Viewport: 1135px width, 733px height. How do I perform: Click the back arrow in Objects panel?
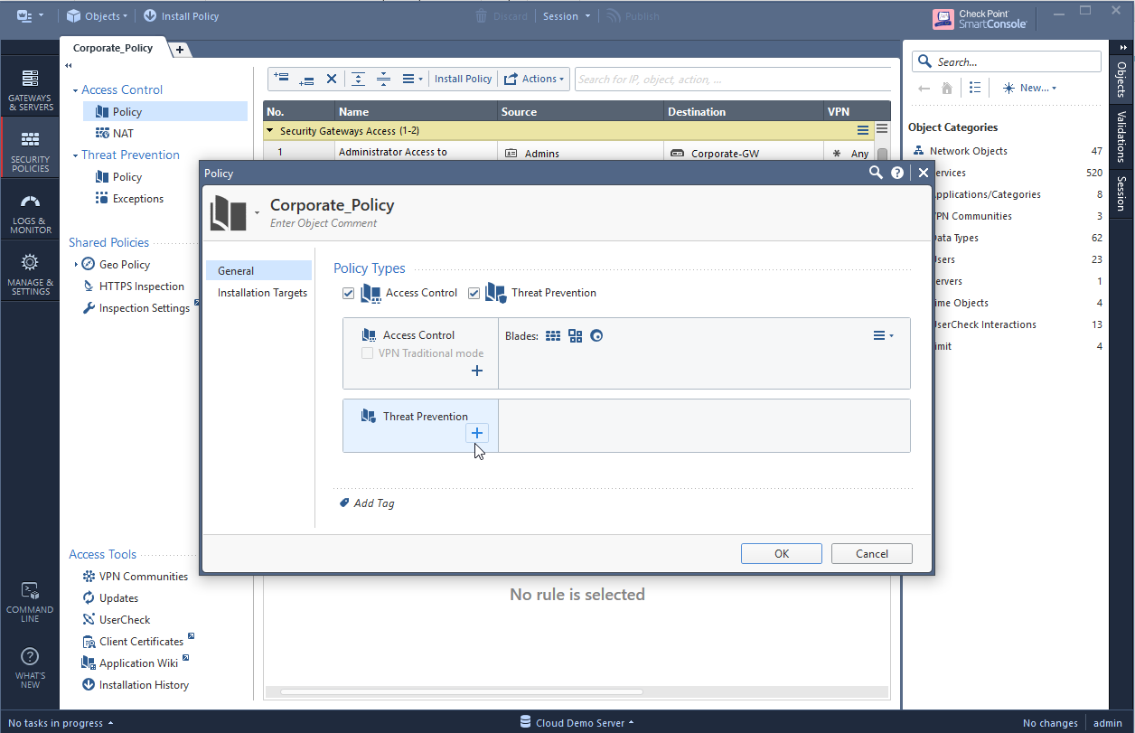[x=924, y=88]
